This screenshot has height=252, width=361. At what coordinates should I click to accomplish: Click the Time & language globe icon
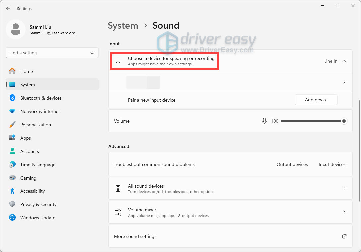click(12, 164)
